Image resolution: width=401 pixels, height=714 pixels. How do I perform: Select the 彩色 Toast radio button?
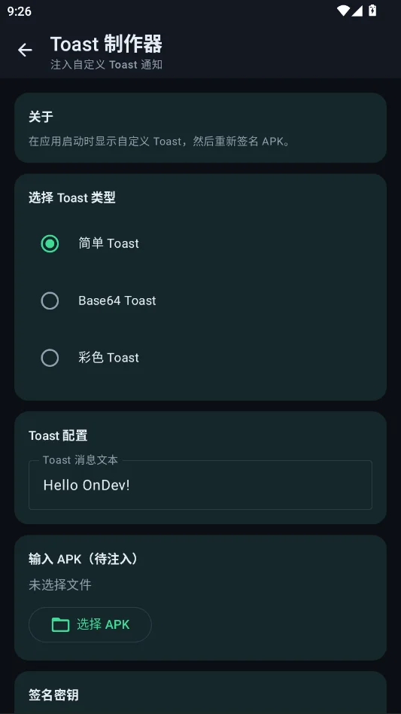(50, 358)
